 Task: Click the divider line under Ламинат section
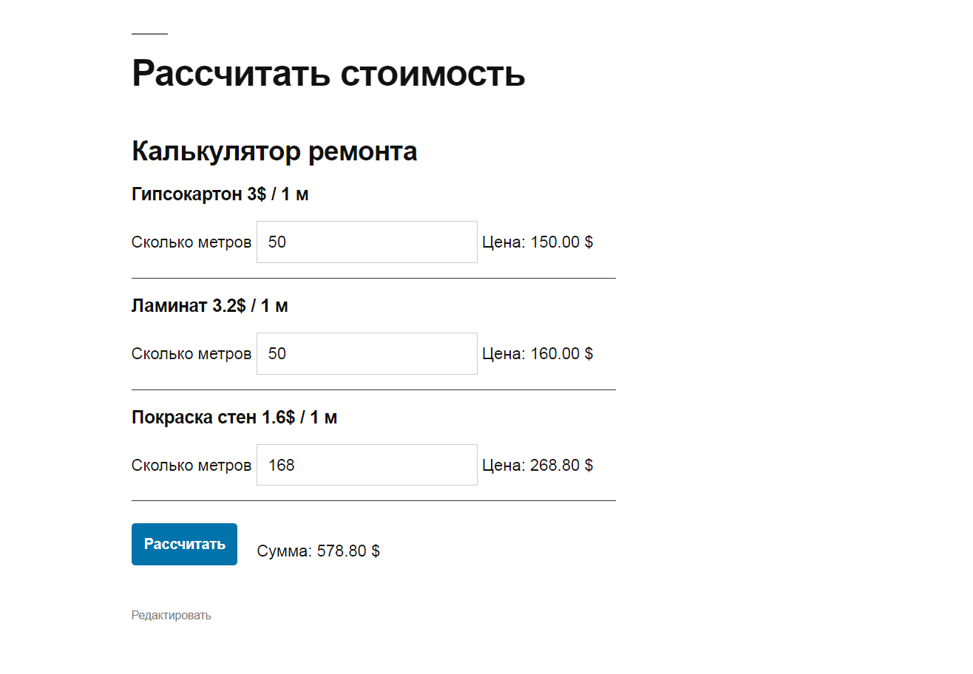(x=373, y=389)
